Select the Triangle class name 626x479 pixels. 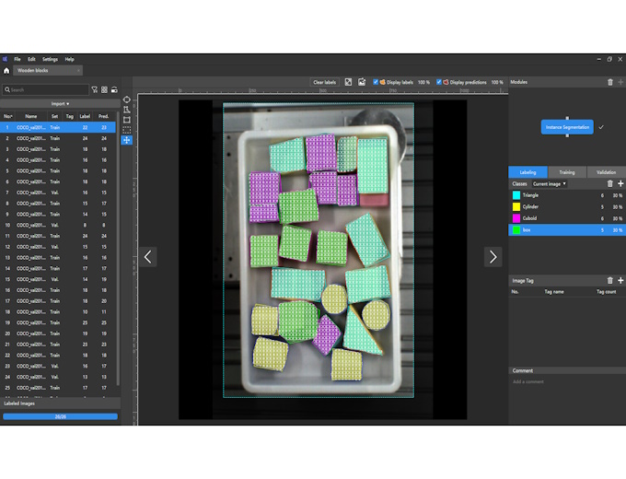tap(530, 195)
